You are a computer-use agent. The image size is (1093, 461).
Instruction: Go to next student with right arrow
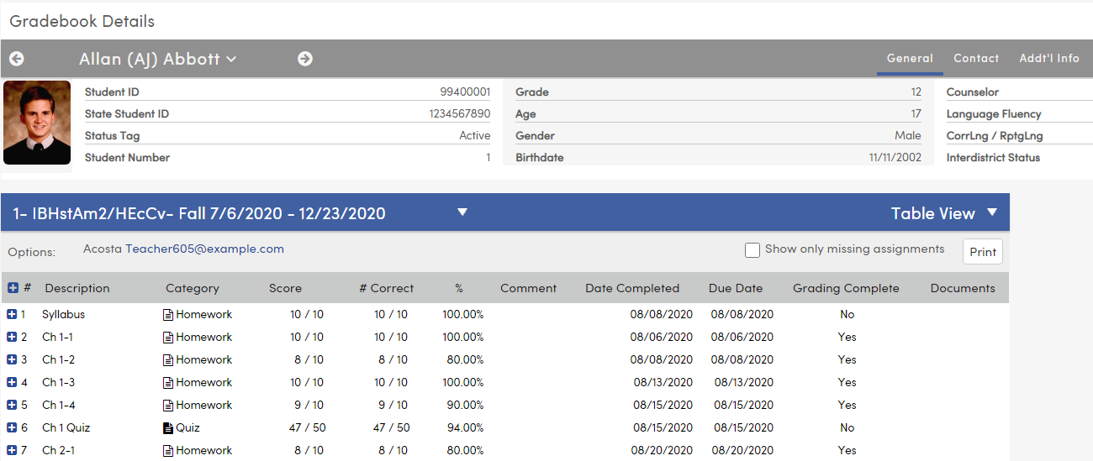pyautogui.click(x=305, y=59)
